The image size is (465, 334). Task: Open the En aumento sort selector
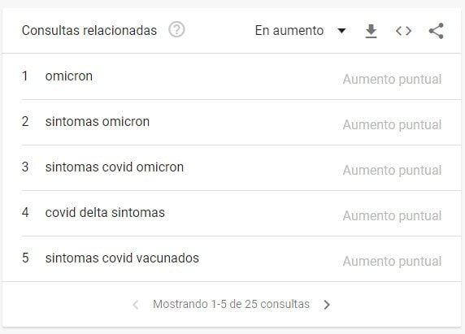(301, 31)
